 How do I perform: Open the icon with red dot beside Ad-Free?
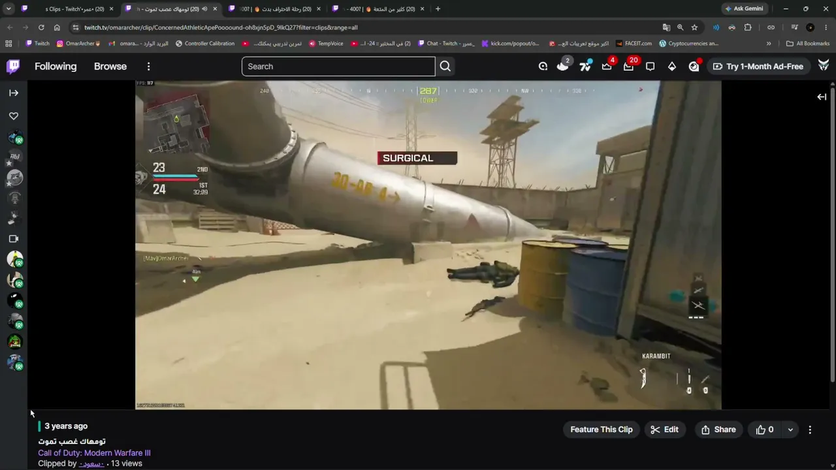pyautogui.click(x=694, y=66)
